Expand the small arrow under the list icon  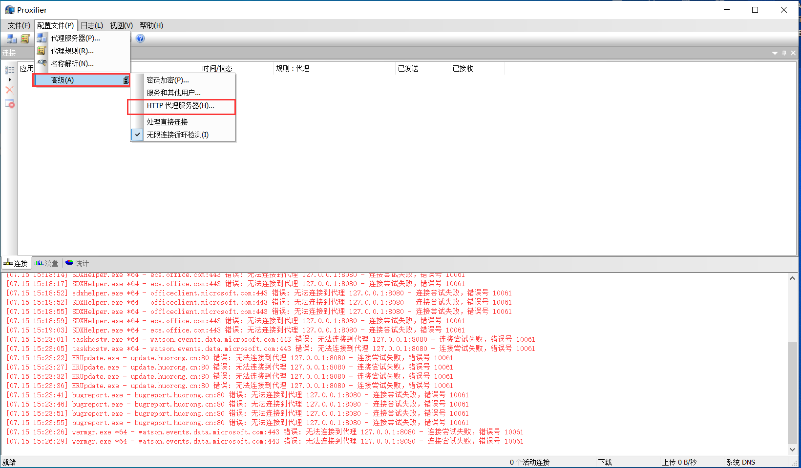coord(10,79)
